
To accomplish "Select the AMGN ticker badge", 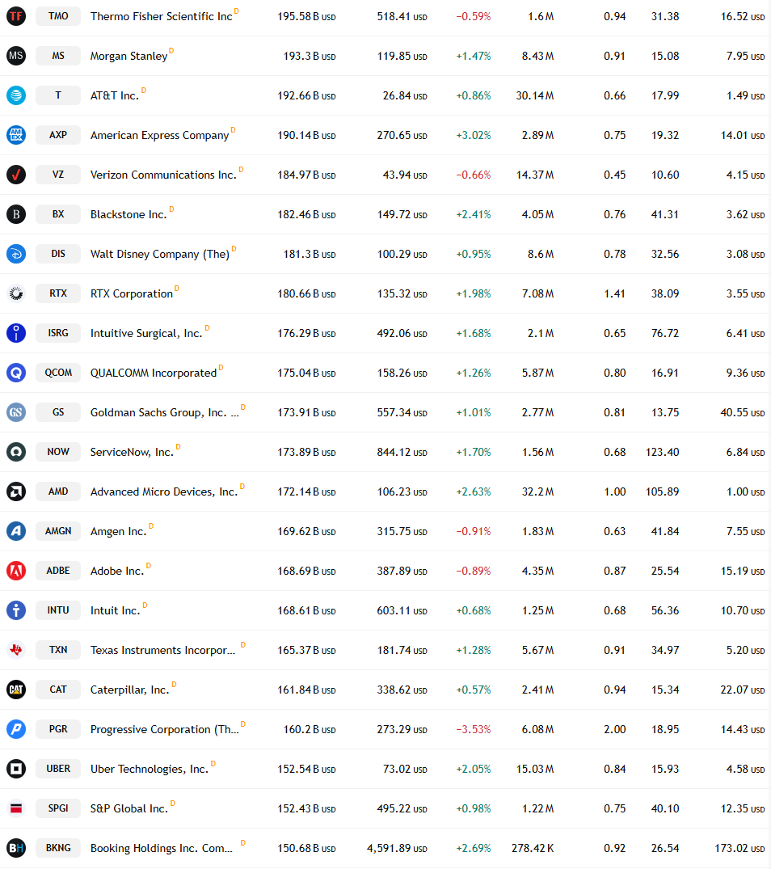I will [58, 531].
